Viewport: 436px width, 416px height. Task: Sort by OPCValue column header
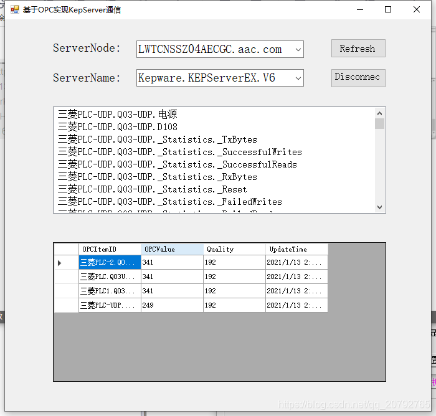pyautogui.click(x=172, y=249)
